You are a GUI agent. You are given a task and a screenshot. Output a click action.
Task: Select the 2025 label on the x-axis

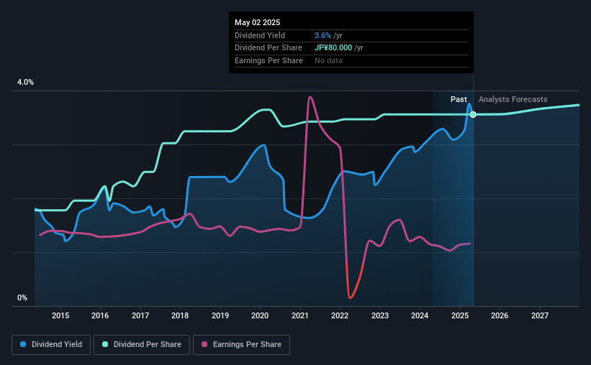[460, 315]
